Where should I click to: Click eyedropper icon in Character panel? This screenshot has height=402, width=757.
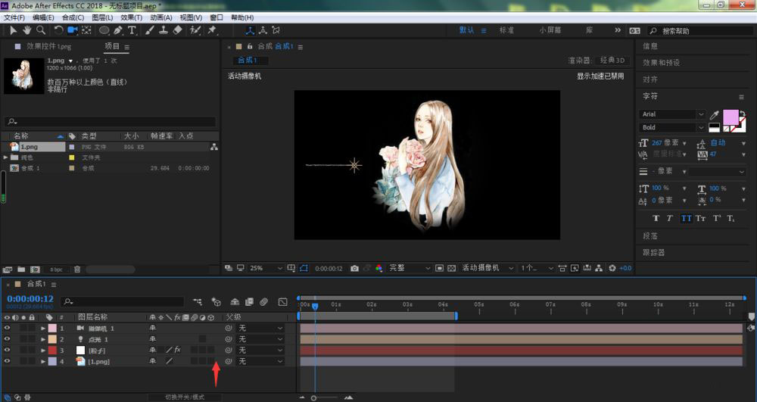click(714, 114)
